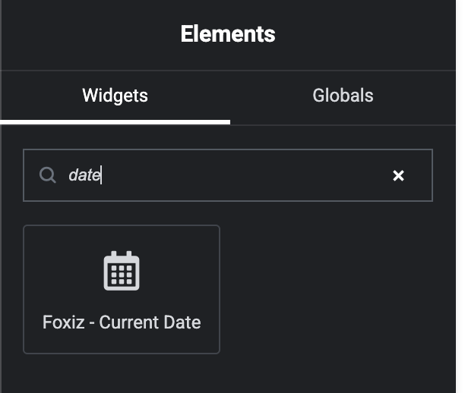Select the Foxiz - Current Date widget card

(x=122, y=289)
